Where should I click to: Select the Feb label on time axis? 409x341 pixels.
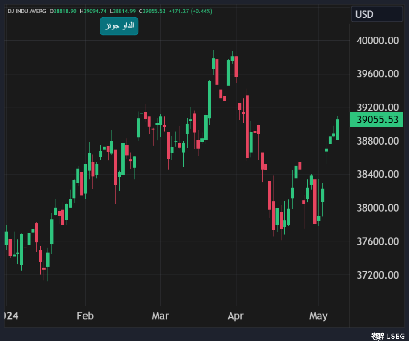pos(85,316)
